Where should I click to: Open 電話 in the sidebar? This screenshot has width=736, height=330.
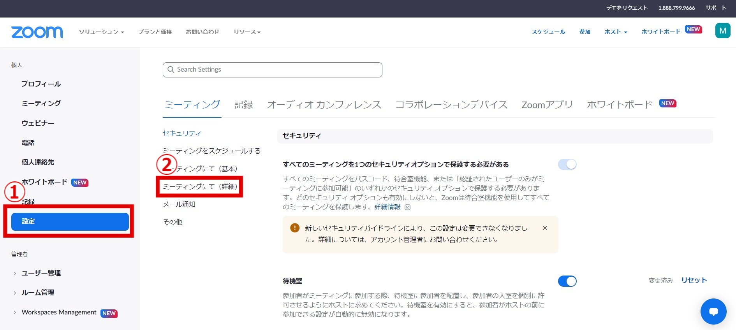pyautogui.click(x=28, y=143)
